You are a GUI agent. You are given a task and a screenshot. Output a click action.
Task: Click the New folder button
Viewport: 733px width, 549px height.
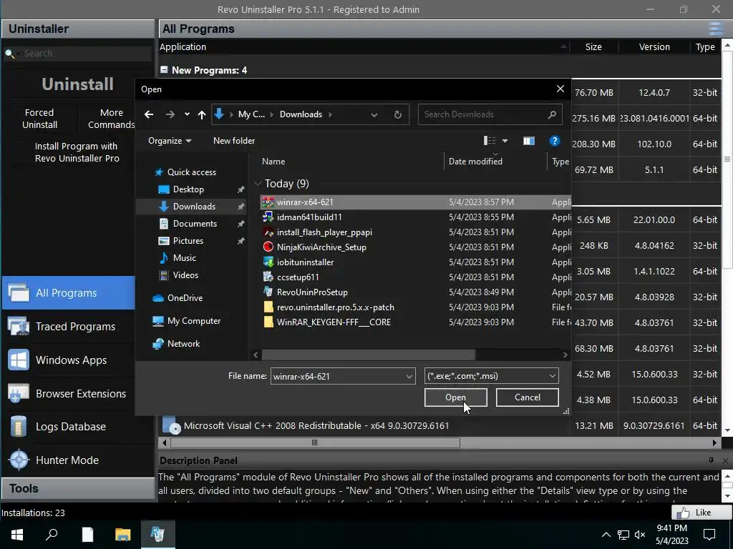(x=234, y=141)
